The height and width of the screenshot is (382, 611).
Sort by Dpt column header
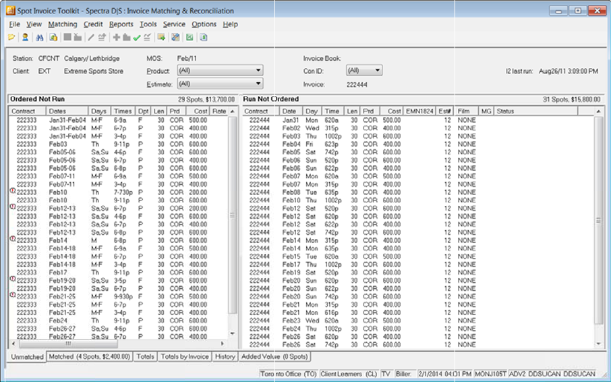144,111
